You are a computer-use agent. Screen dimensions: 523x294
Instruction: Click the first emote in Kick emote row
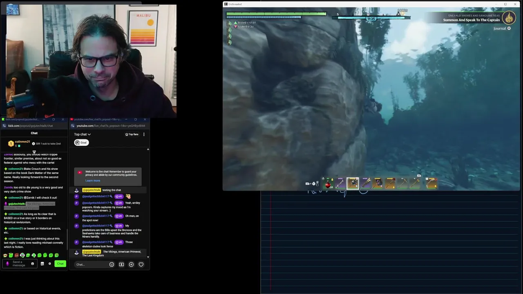pyautogui.click(x=5, y=256)
